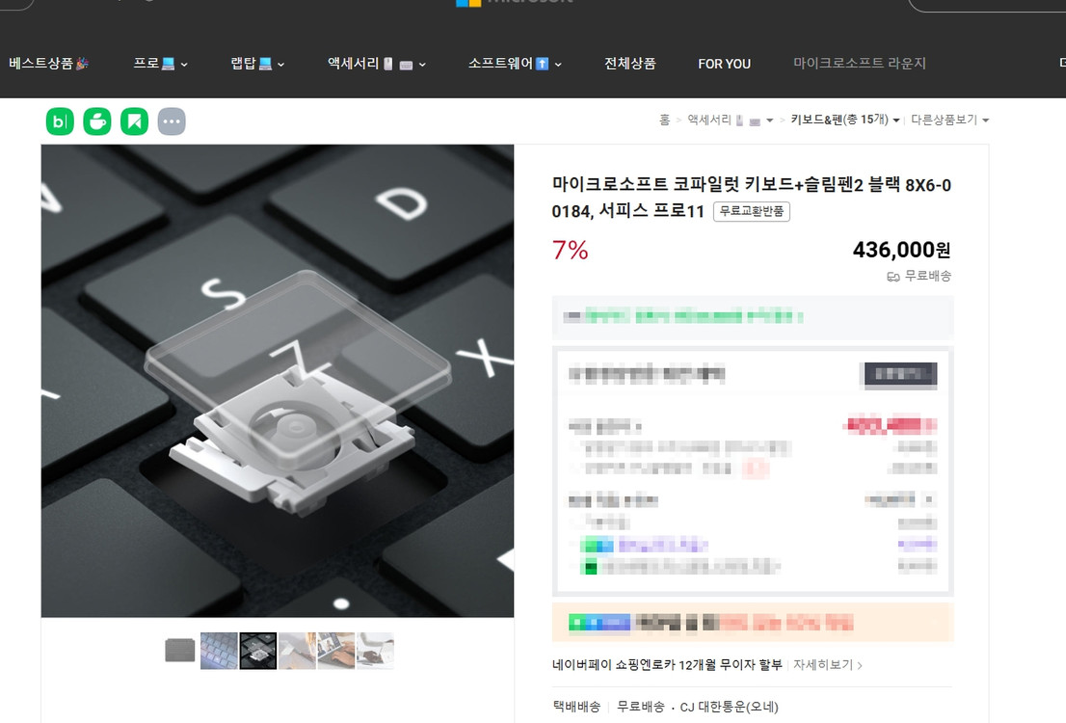This screenshot has width=1066, height=723.
Task: Open the gray more-sharing-options icon
Action: point(172,120)
